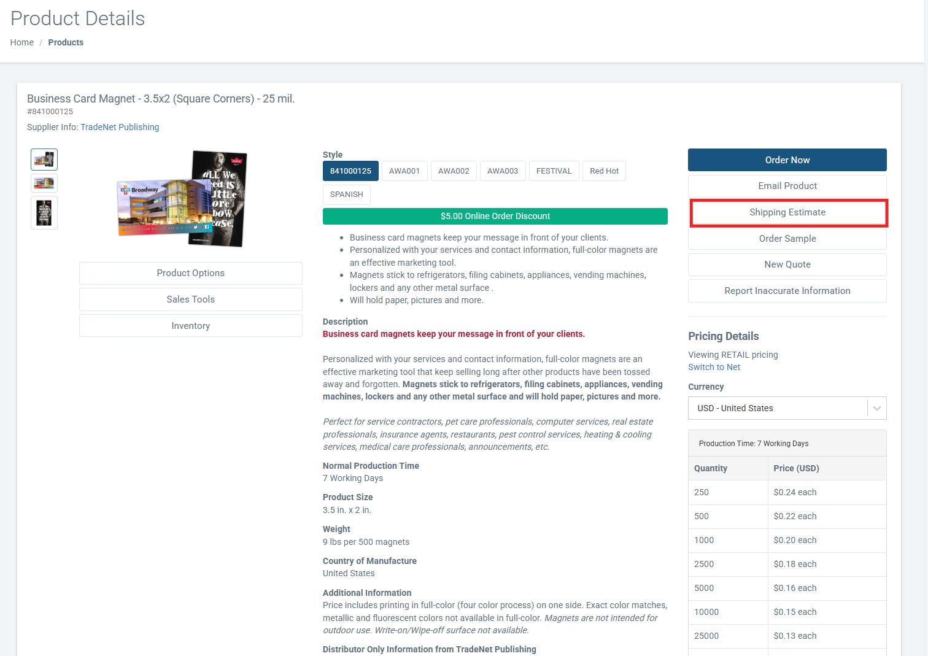Viewport: 928px width, 656px height.
Task: Click Order Sample
Action: [x=787, y=239]
